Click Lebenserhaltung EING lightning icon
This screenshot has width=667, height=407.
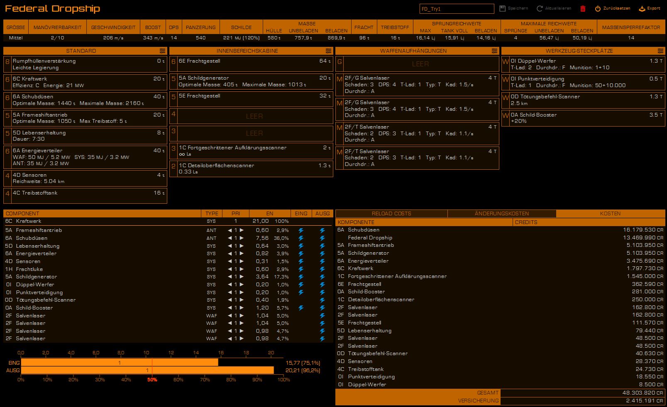(301, 246)
